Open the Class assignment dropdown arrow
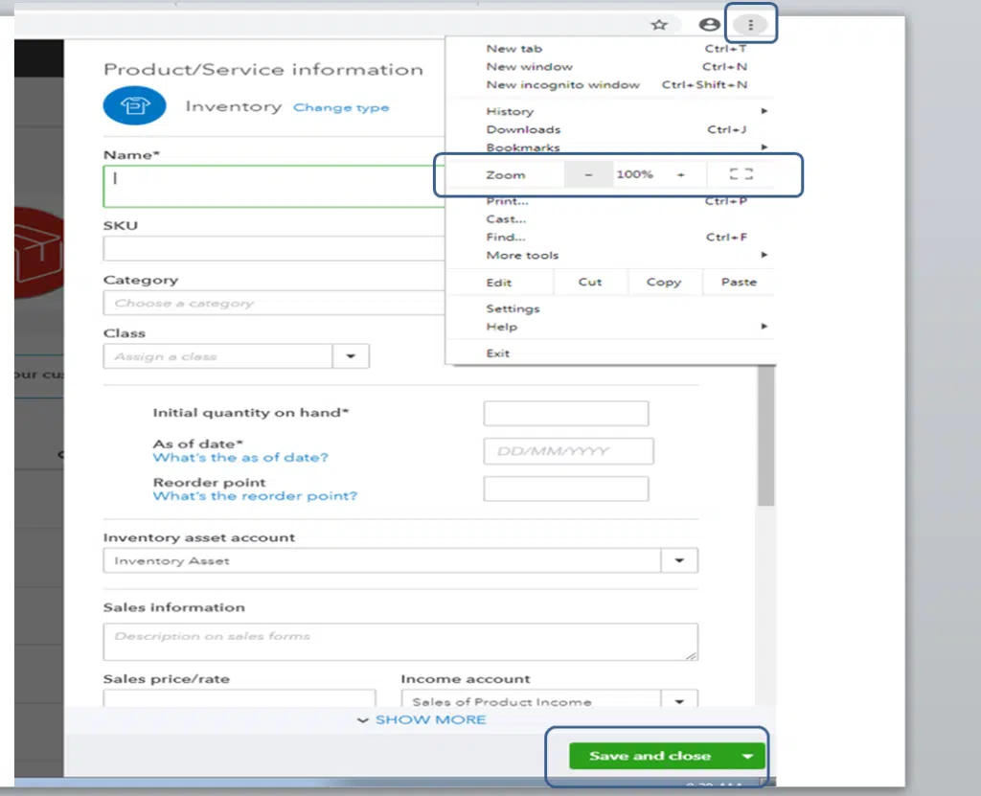The height and width of the screenshot is (796, 981). 351,355
